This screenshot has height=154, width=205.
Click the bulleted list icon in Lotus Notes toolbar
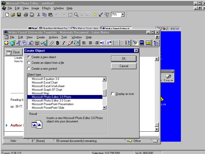point(115,43)
